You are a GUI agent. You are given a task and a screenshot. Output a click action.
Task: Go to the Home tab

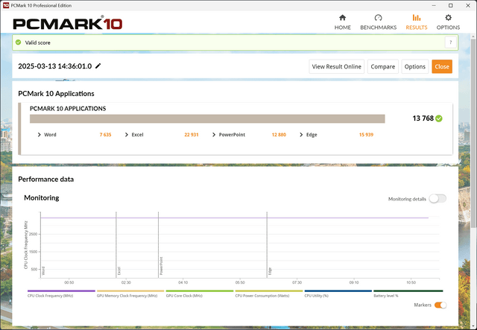coord(343,22)
